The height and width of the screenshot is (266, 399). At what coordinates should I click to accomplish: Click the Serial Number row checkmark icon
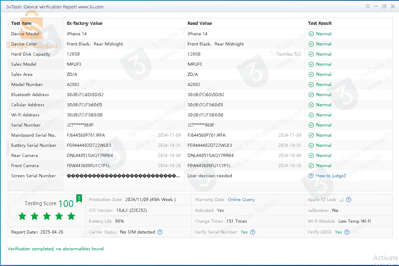click(311, 125)
